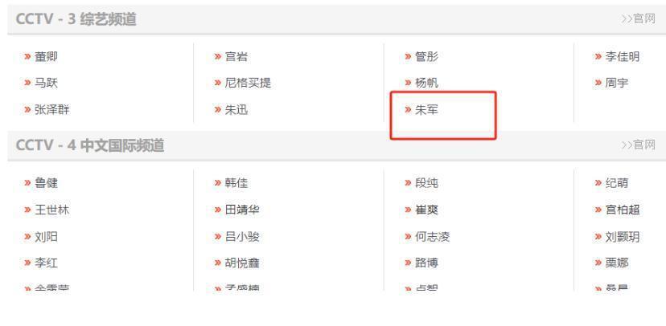Click the arrow icon beside 纪萌
This screenshot has width=666, height=326.
coord(598,183)
